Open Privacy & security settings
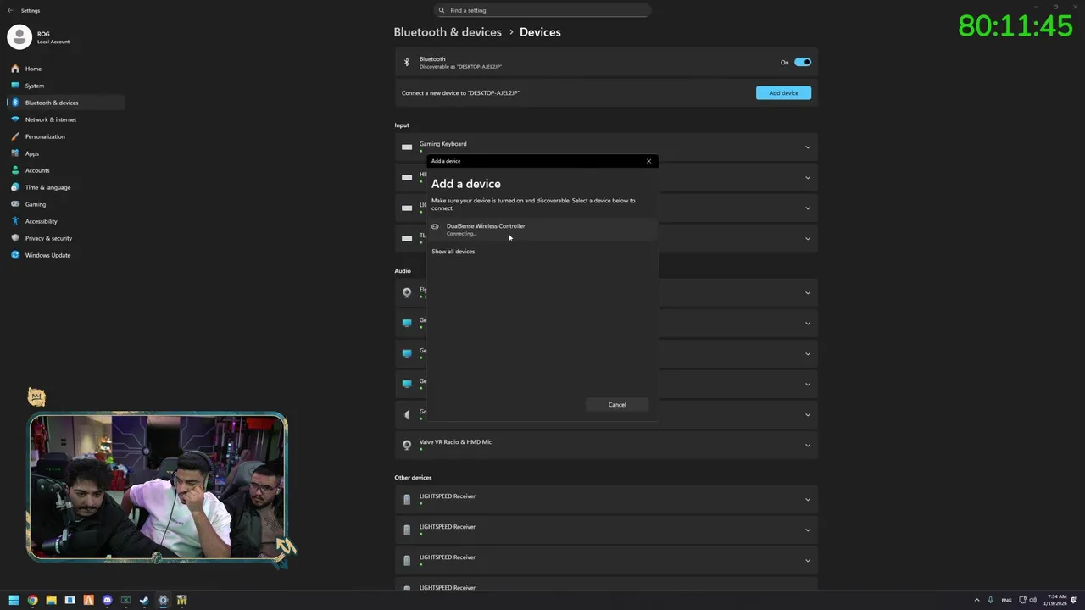This screenshot has width=1085, height=610. tap(48, 238)
